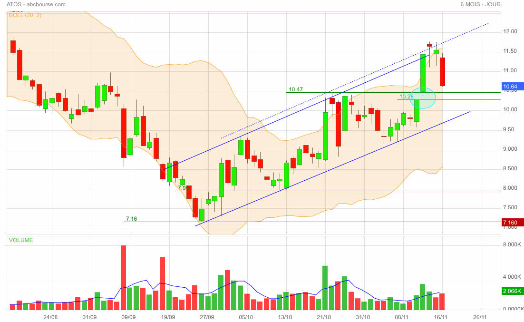Click the 9.50 price axis value
Viewport: 524px width, 322px height.
(510, 129)
